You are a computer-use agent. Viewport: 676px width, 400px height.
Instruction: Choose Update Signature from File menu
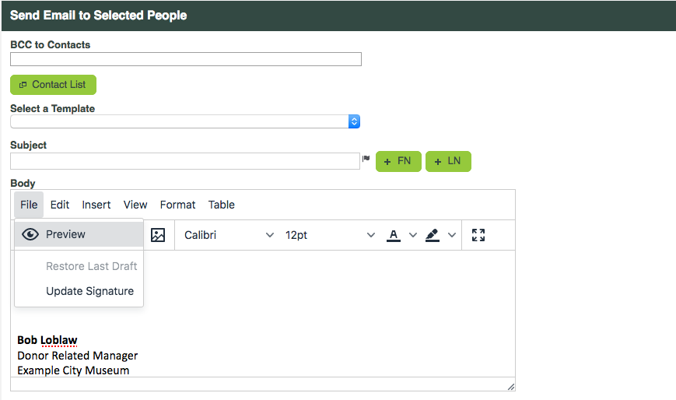click(x=89, y=291)
